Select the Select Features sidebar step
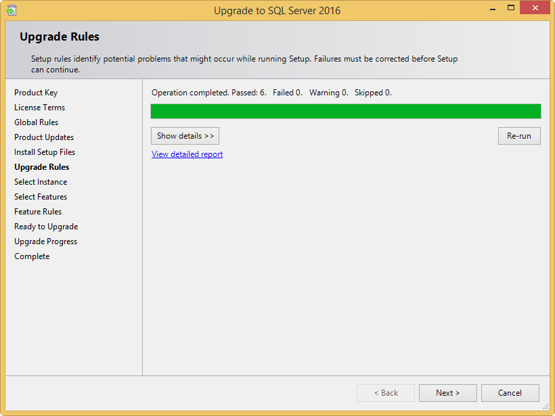The width and height of the screenshot is (555, 416). click(41, 197)
